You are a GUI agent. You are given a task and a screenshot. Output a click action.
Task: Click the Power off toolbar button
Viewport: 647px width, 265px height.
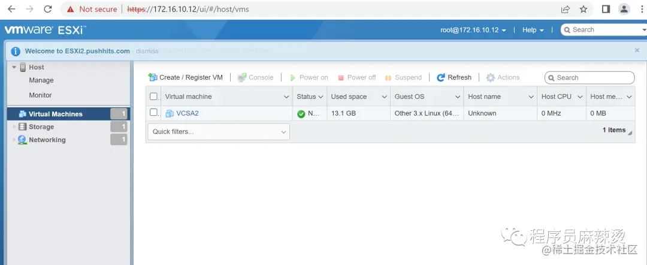coord(357,77)
